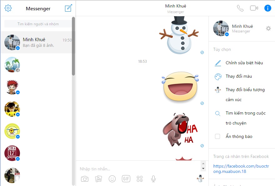
Task: Click the gear beside Minh Khuê's profile
Action: click(268, 28)
